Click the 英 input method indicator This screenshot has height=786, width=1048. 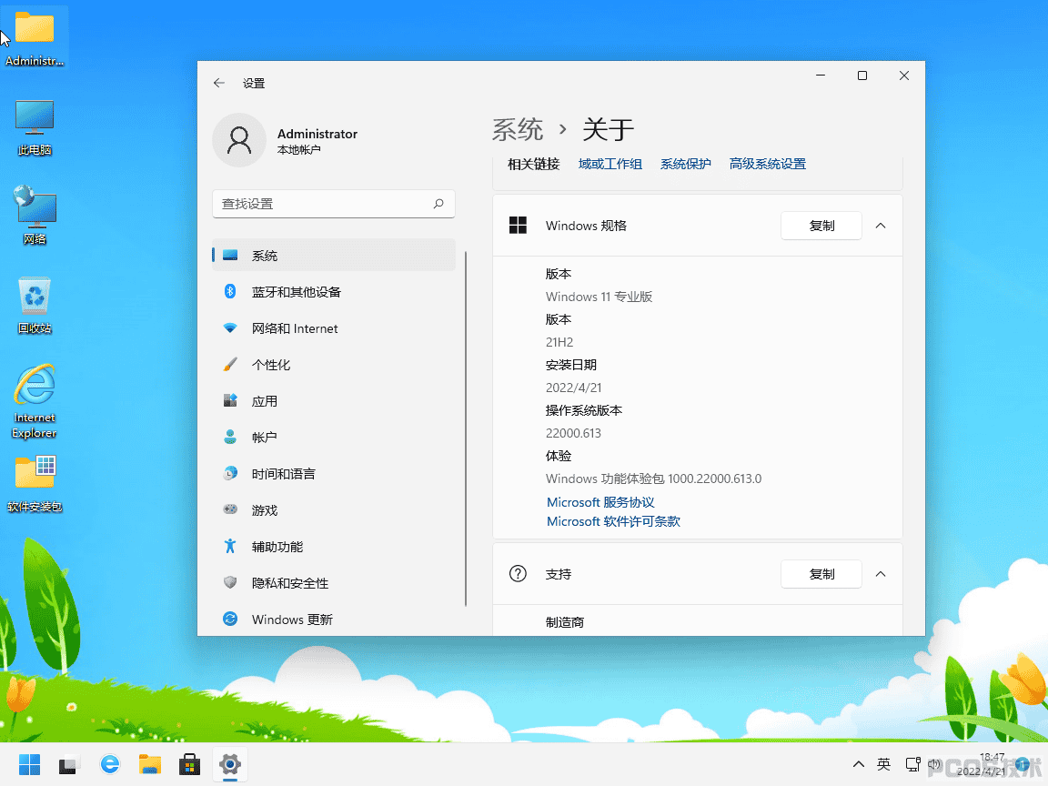click(x=883, y=764)
